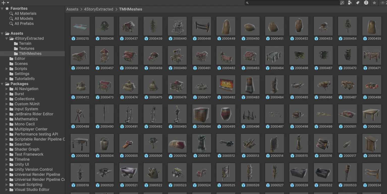Click the Search by Type filter icon

tap(350, 3)
